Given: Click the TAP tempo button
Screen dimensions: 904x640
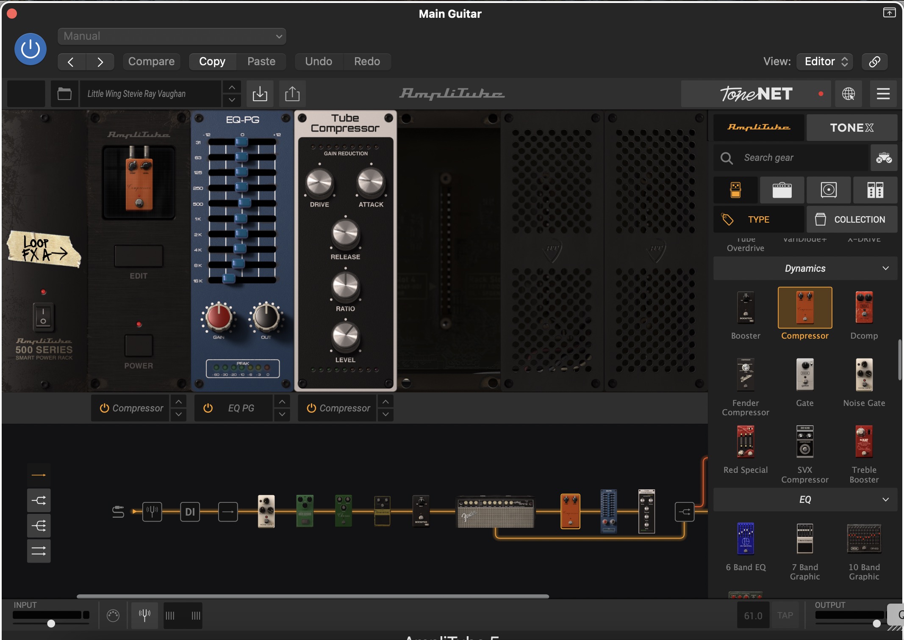Looking at the screenshot, I should (x=785, y=615).
